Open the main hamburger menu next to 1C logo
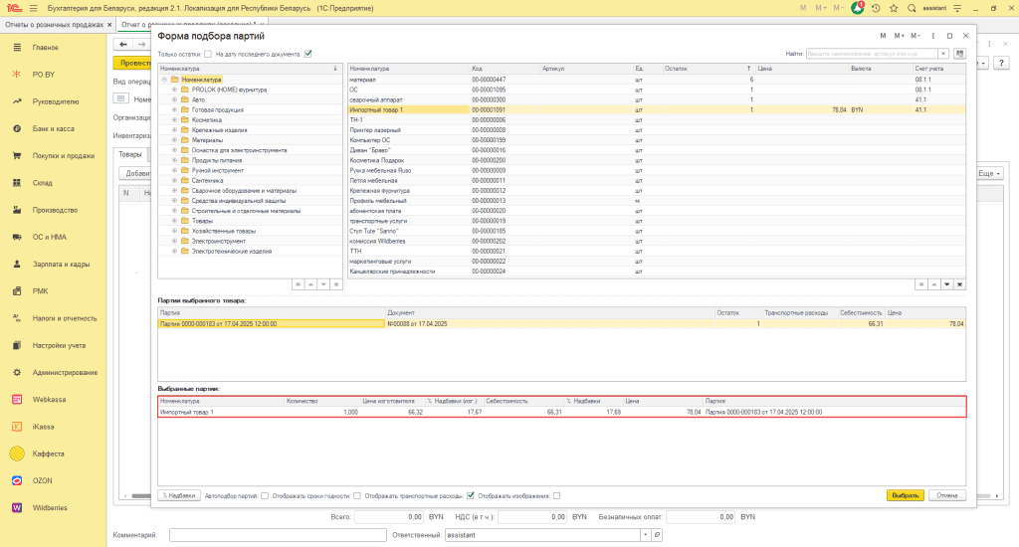 click(33, 8)
